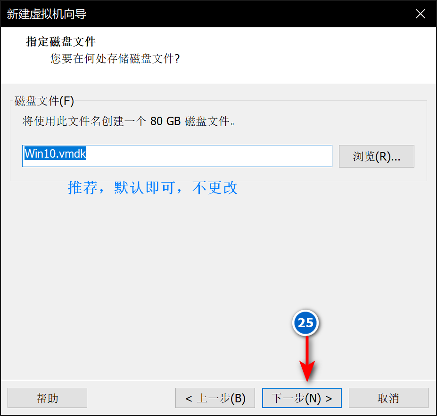Click the 磁盘文件(F) group label
This screenshot has height=416, width=437.
click(44, 101)
